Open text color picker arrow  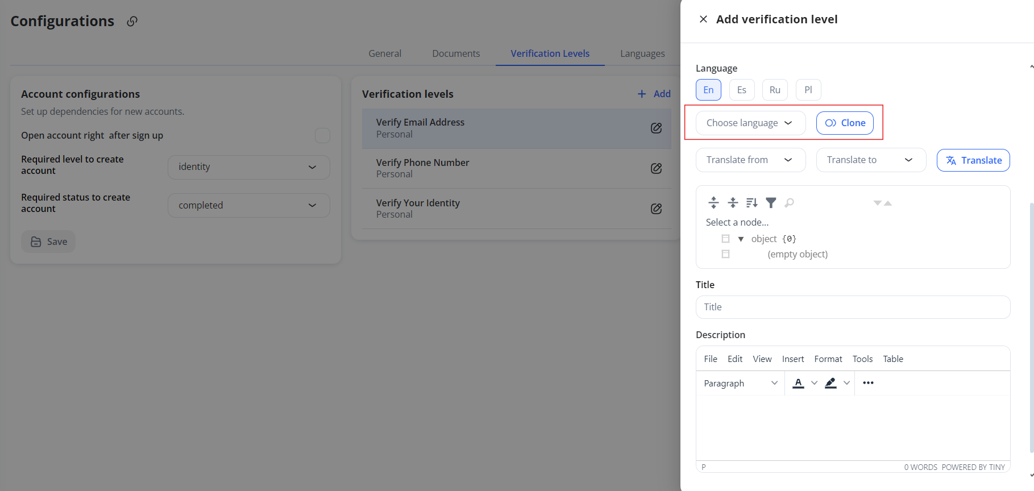814,383
